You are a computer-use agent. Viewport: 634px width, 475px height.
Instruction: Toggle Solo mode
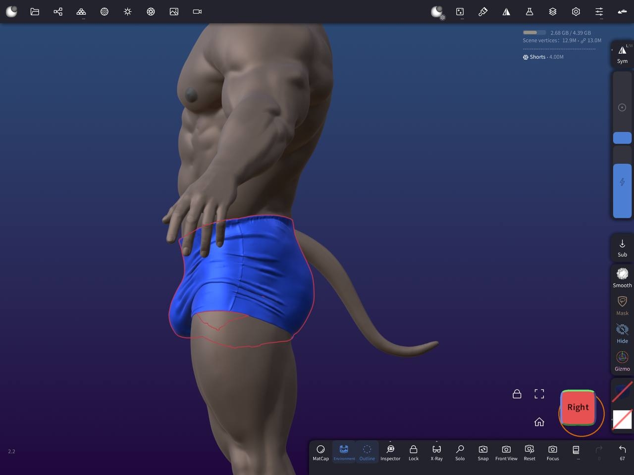(x=460, y=452)
